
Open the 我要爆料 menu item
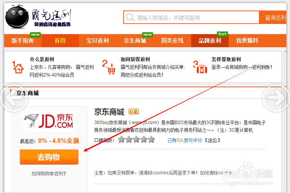[x=247, y=40]
